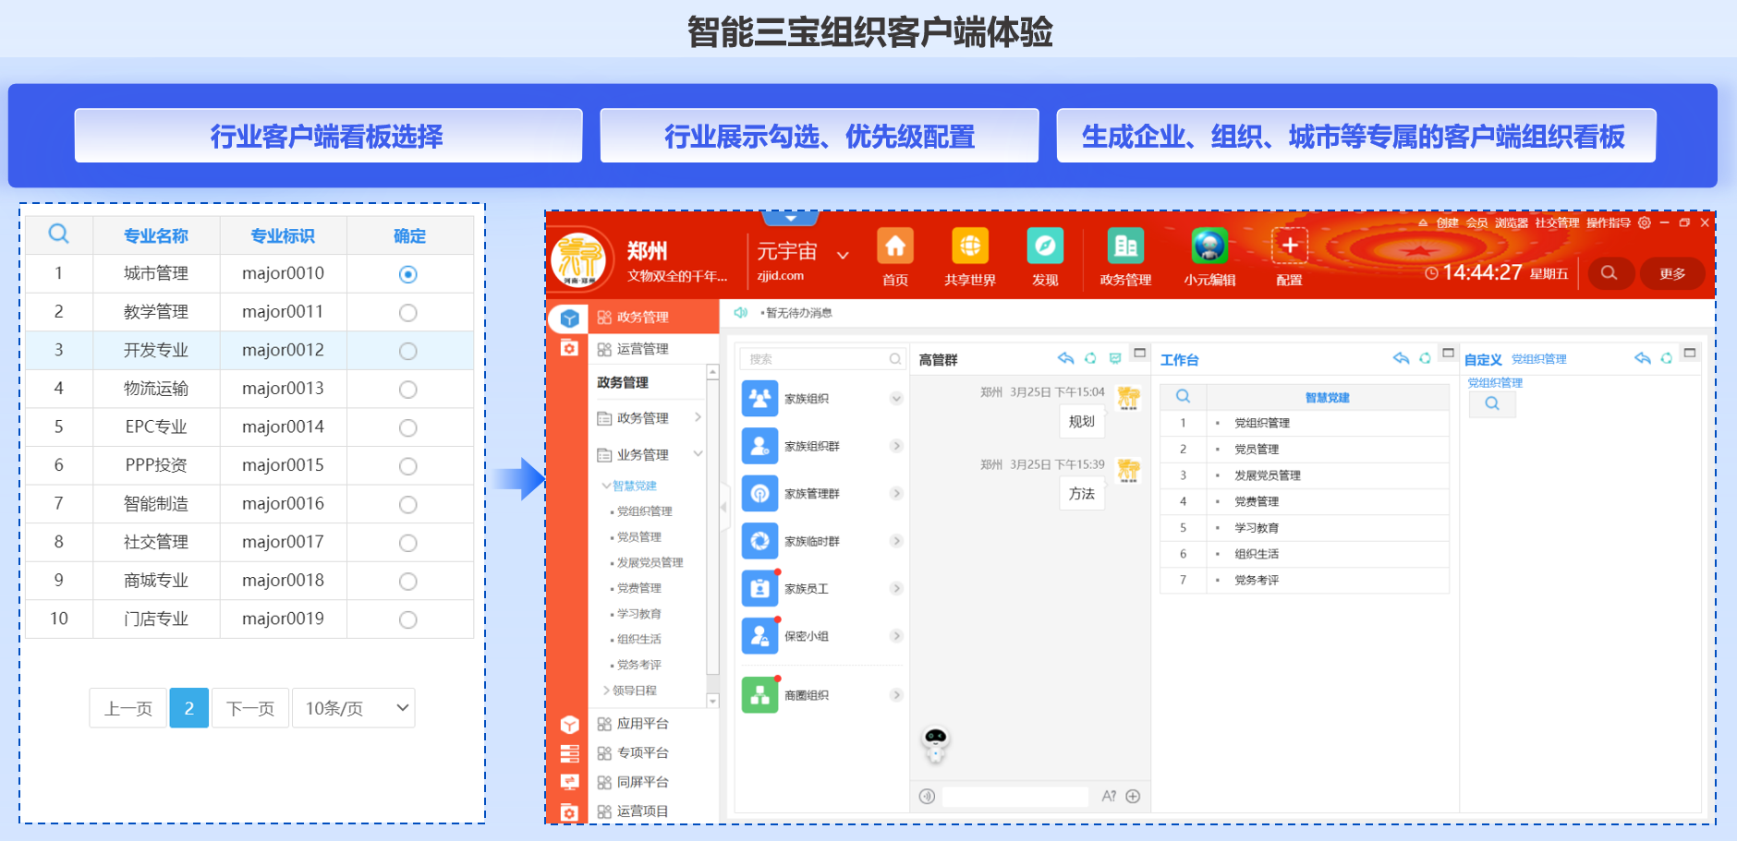This screenshot has width=1737, height=841.
Task: Open the 小元编辑 icon
Action: (x=1209, y=247)
